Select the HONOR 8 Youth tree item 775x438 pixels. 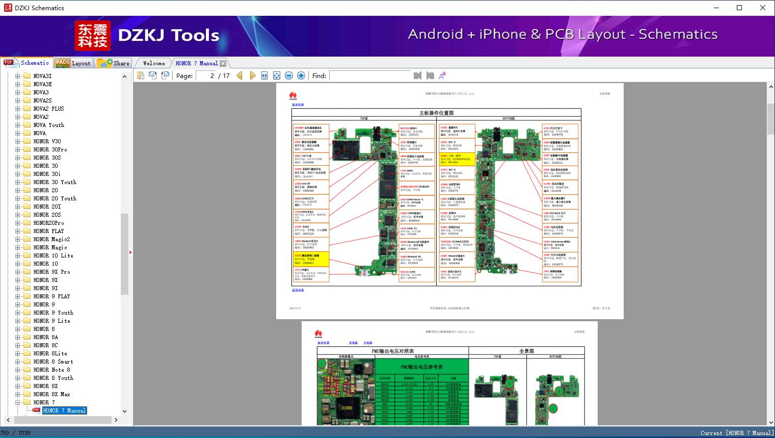pyautogui.click(x=54, y=378)
